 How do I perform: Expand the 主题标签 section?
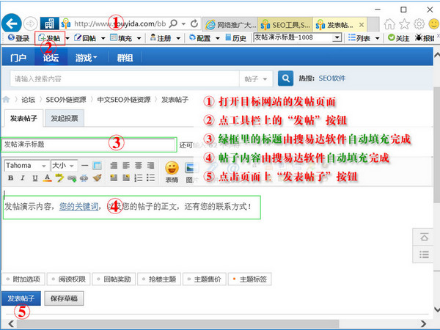(250, 279)
